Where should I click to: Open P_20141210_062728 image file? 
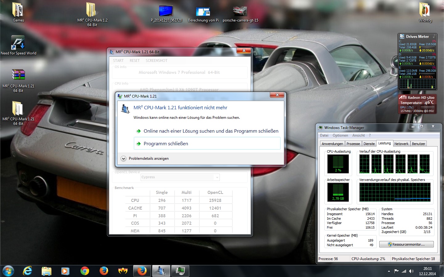(x=166, y=14)
